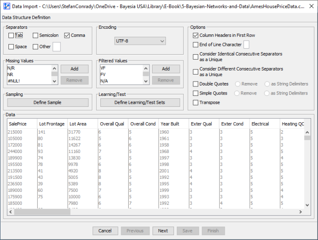Viewport: 318px width, 240px height.
Task: Click Lot Frontage cell 141
Action: coord(53,132)
